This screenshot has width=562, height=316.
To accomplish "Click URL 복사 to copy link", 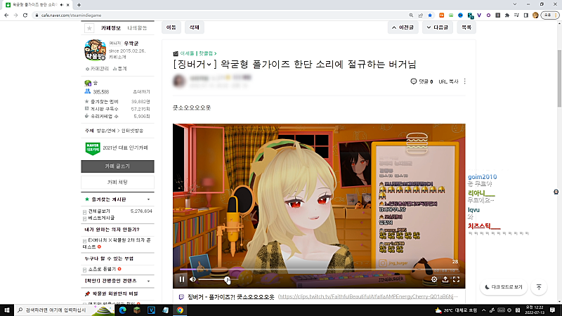I will (x=448, y=81).
